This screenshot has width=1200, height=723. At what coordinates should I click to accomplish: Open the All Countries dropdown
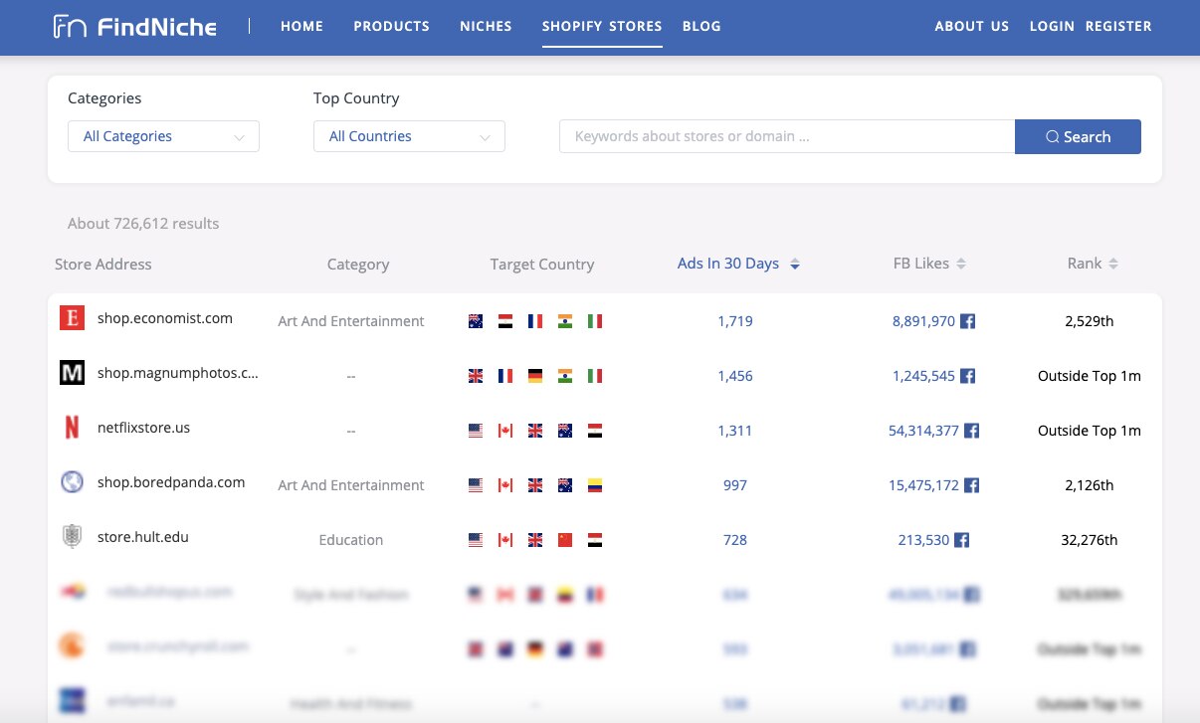(409, 136)
